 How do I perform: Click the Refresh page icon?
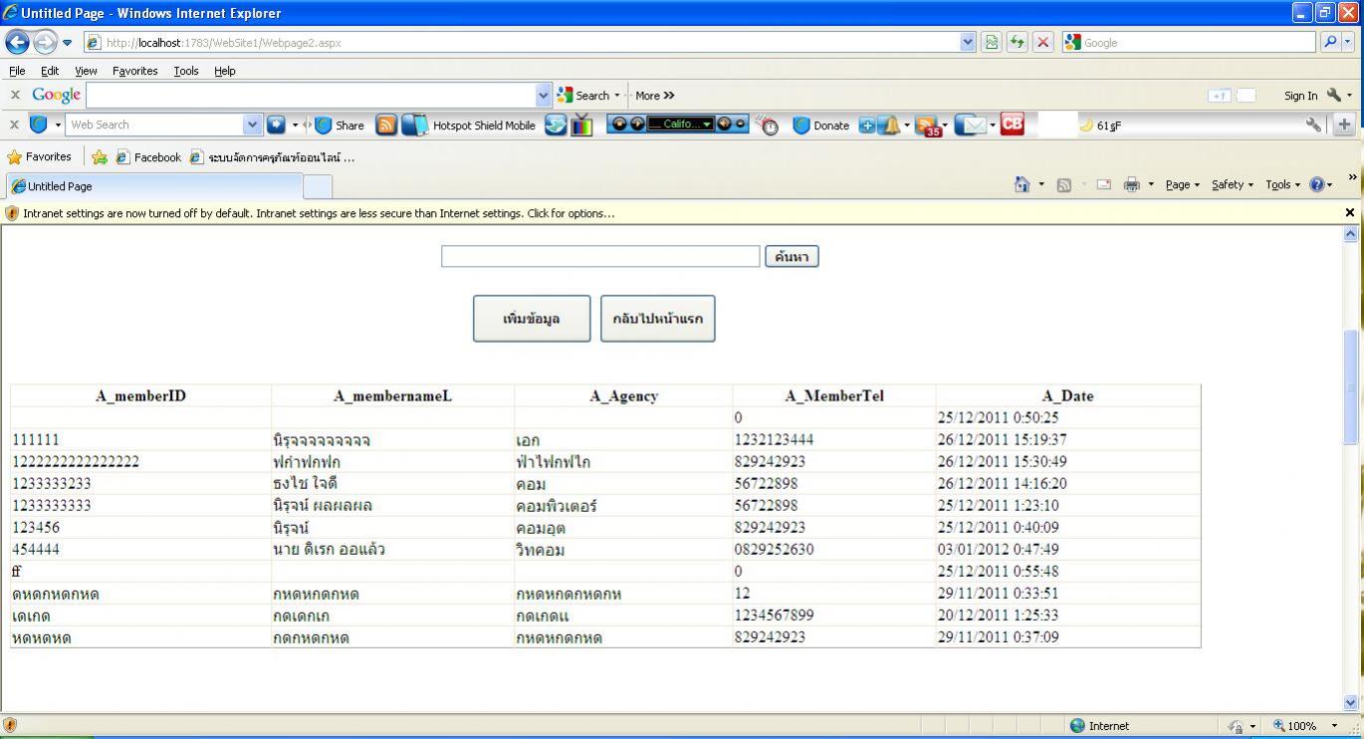coord(1017,42)
